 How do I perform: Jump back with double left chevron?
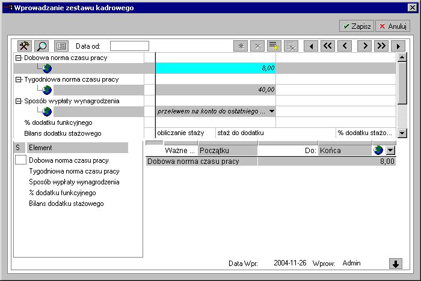point(328,46)
